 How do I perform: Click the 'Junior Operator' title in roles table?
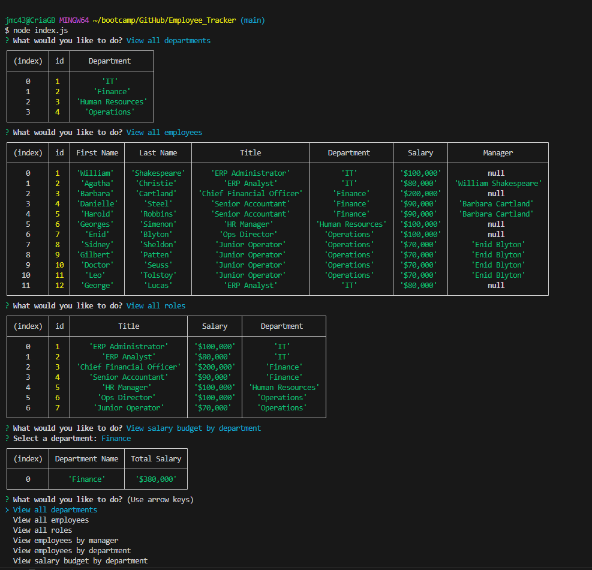tap(128, 407)
